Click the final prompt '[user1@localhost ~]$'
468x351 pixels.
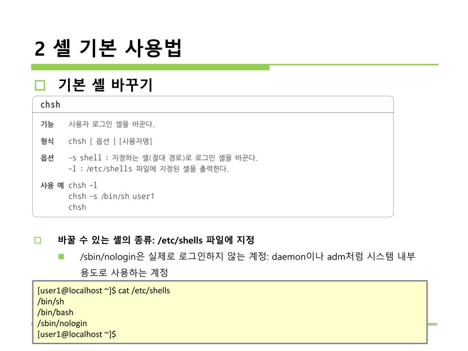pyautogui.click(x=77, y=334)
